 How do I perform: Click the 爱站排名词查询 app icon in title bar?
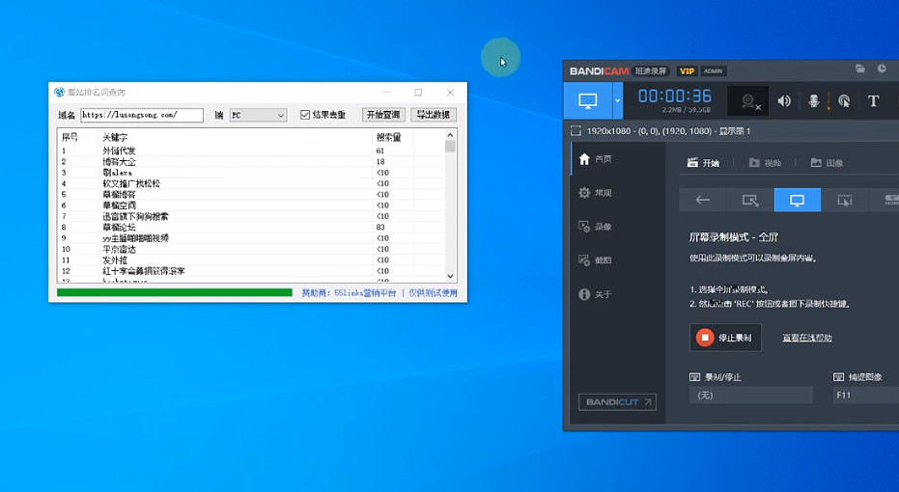[59, 93]
